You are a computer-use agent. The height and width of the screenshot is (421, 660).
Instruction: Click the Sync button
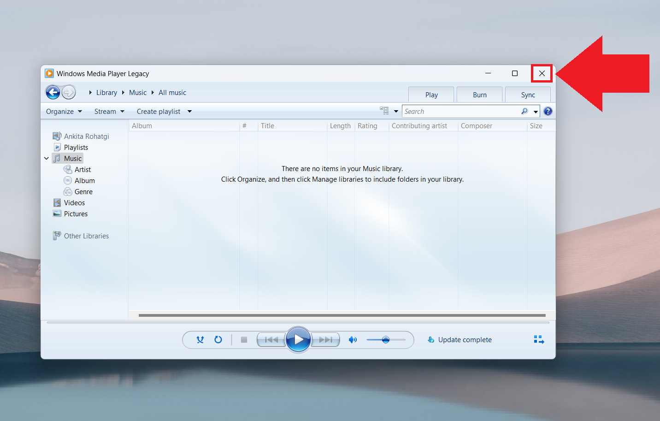pos(528,95)
